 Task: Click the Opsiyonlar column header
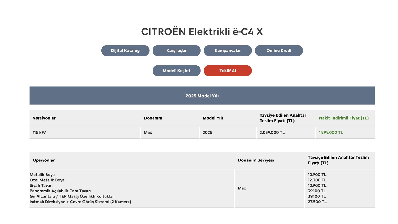point(44,160)
